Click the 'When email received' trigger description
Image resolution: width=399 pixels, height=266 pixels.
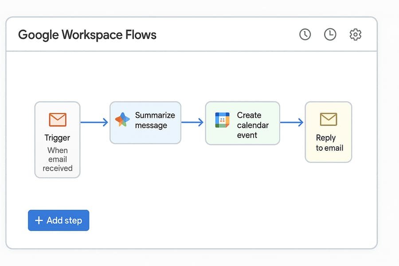[57, 159]
